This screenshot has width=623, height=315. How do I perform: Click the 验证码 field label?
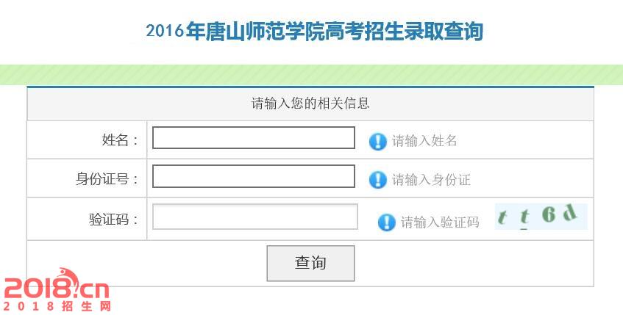click(x=113, y=220)
